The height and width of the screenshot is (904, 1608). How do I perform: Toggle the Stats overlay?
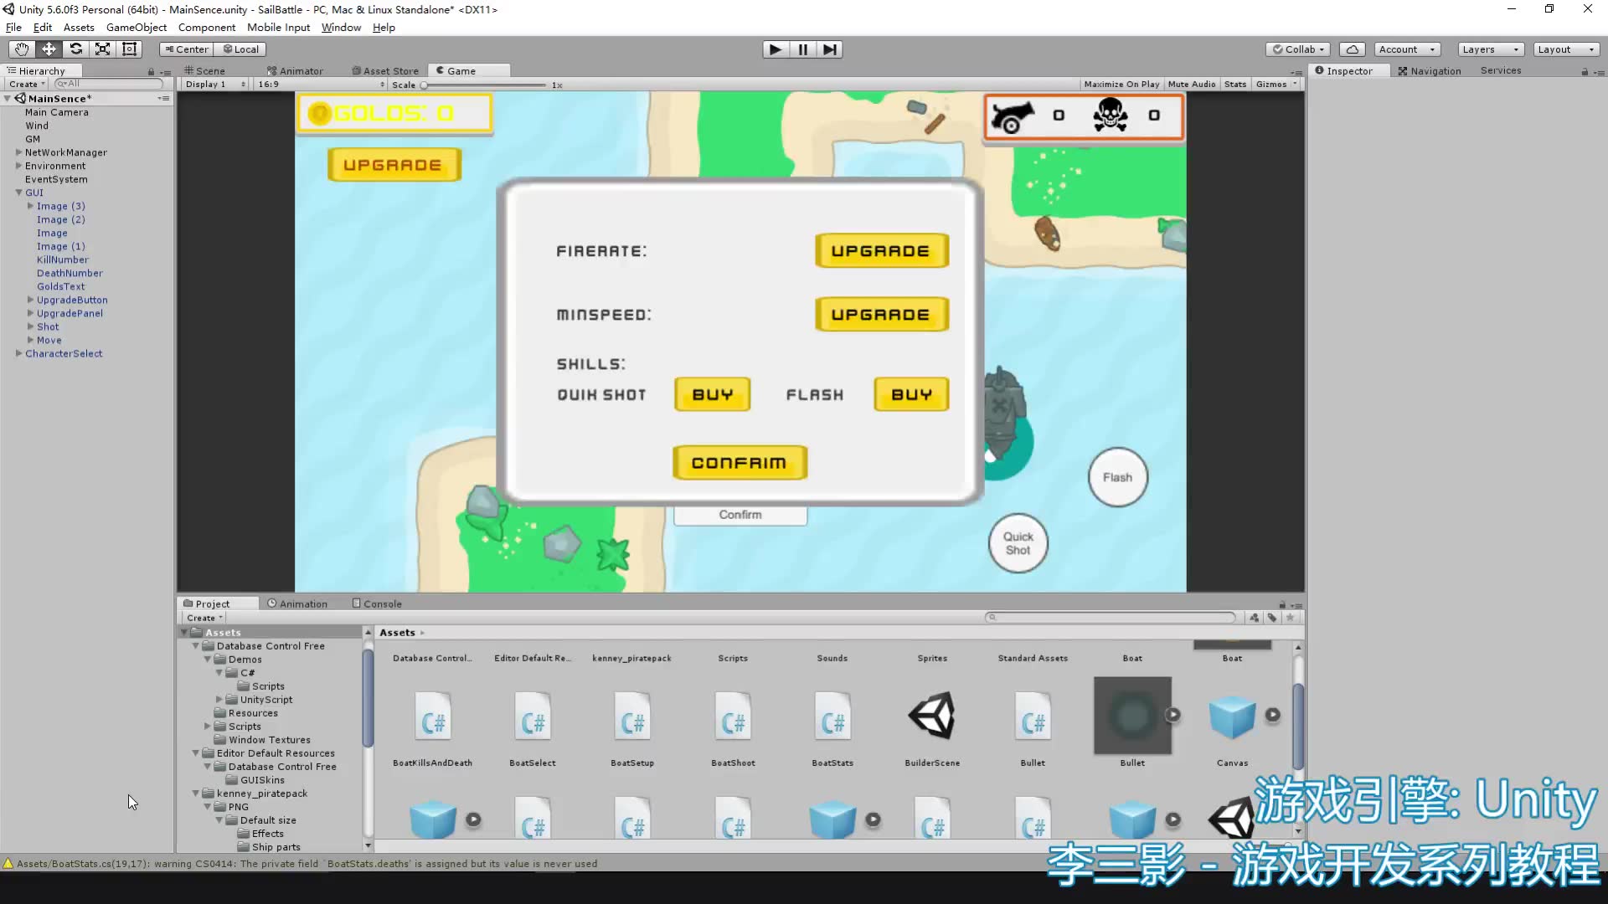click(x=1234, y=85)
